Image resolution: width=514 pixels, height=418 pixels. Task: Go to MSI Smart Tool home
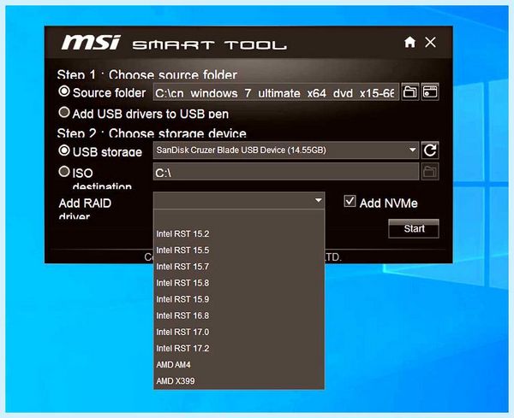point(409,42)
